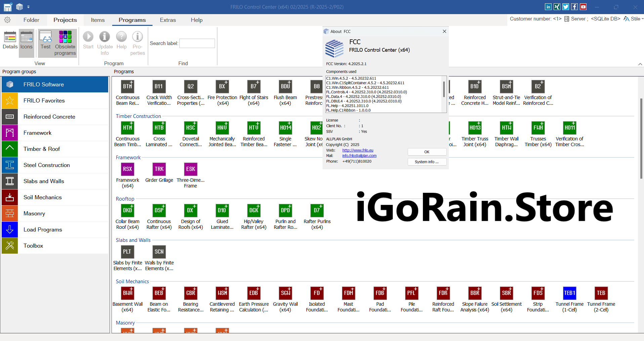Open the Extras menu tab
The height and width of the screenshot is (341, 644).
click(168, 20)
